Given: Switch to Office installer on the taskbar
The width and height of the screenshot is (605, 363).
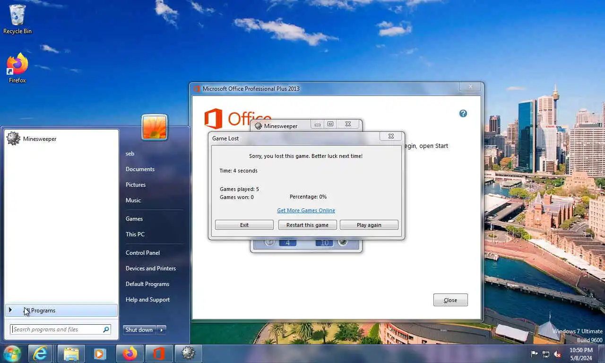Looking at the screenshot, I should (159, 354).
